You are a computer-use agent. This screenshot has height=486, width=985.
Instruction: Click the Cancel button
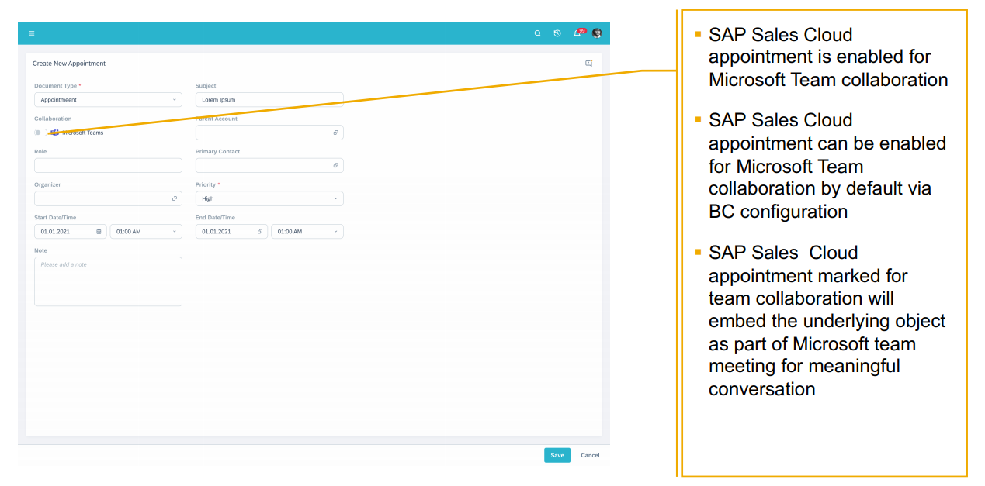[x=590, y=455]
